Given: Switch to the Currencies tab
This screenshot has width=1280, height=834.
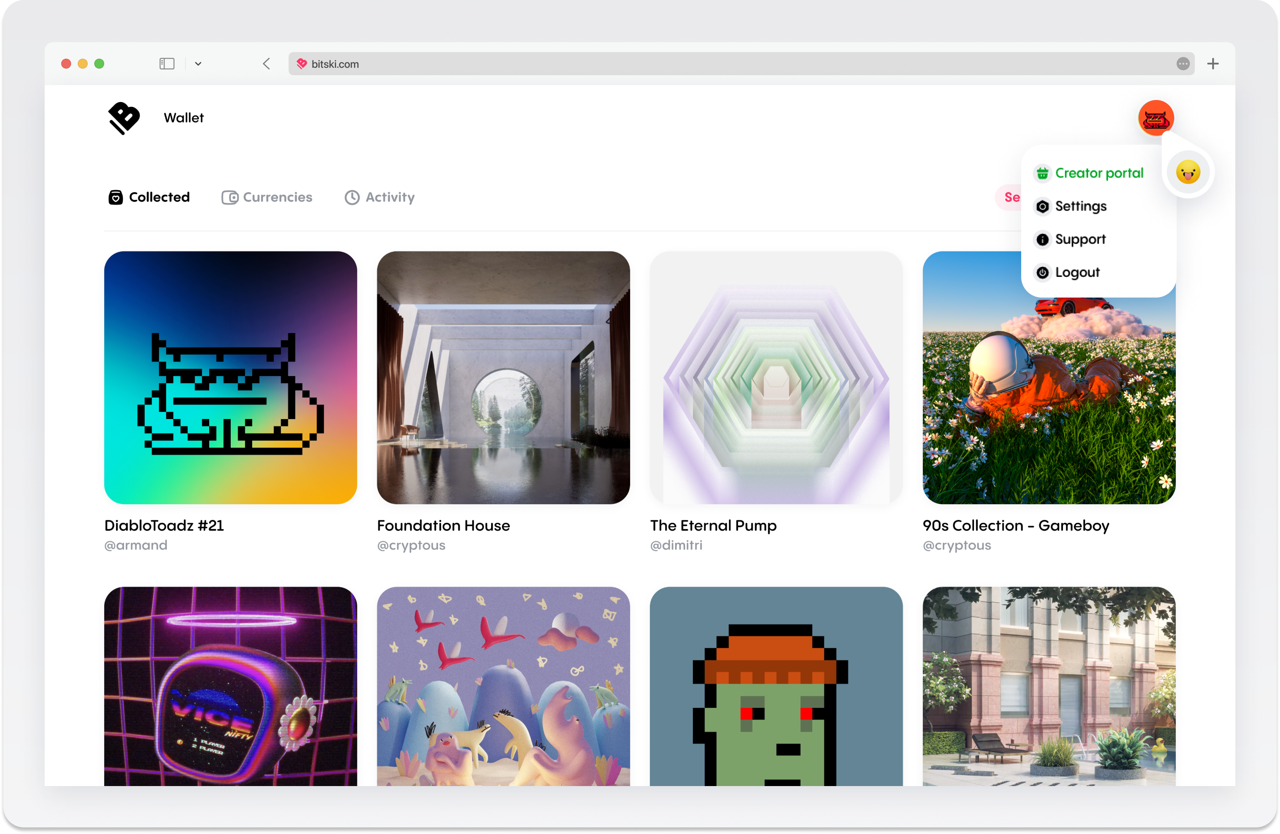Looking at the screenshot, I should pyautogui.click(x=267, y=198).
